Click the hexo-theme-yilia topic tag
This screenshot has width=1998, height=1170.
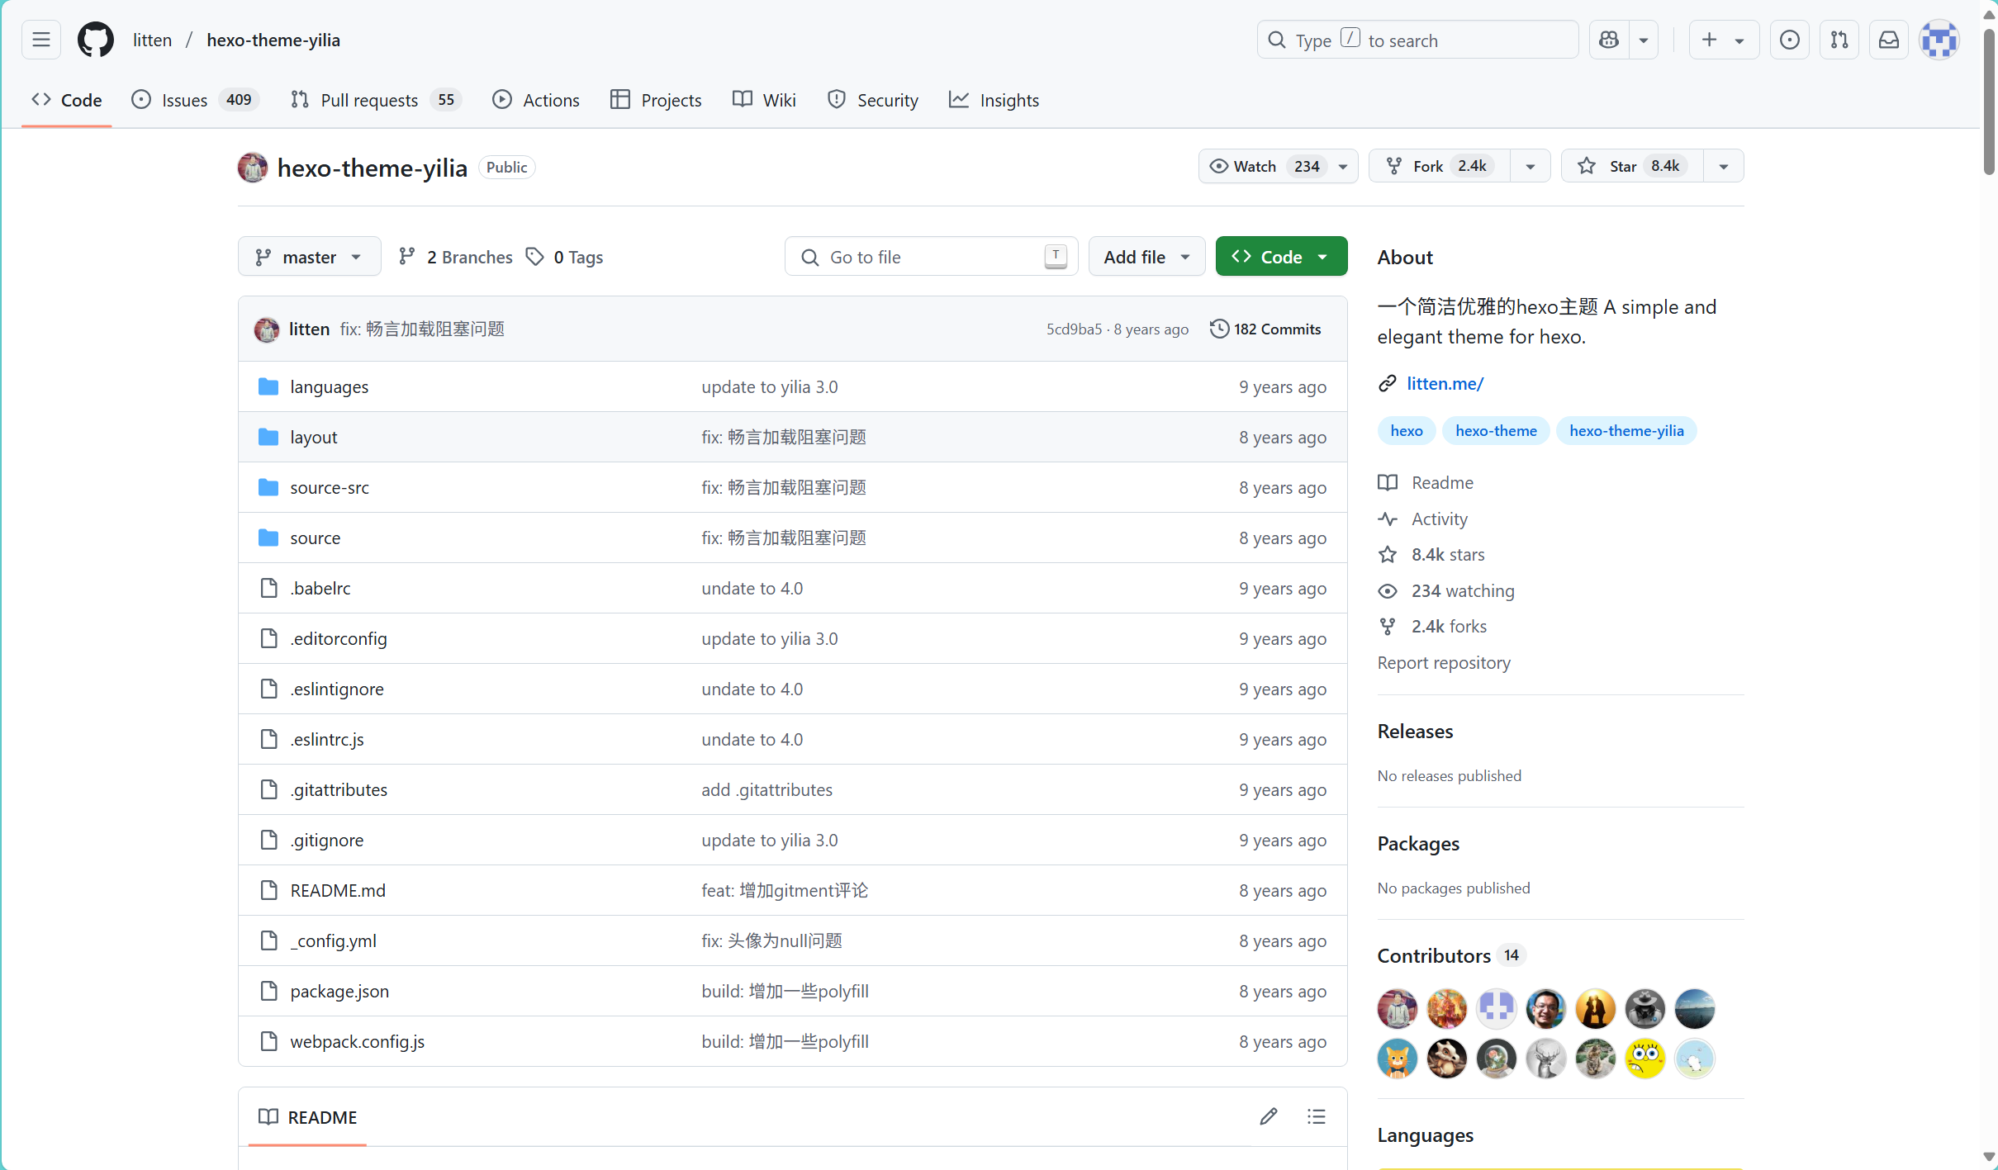1626,430
